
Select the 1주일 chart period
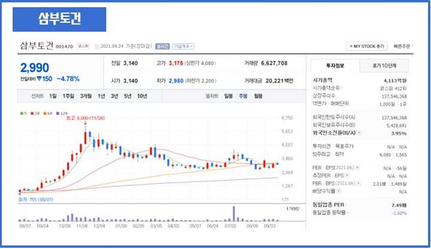coord(68,96)
